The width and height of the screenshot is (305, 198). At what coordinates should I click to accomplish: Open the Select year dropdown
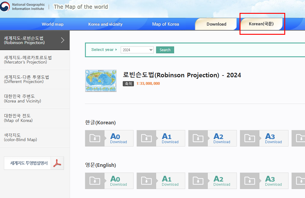[137, 50]
